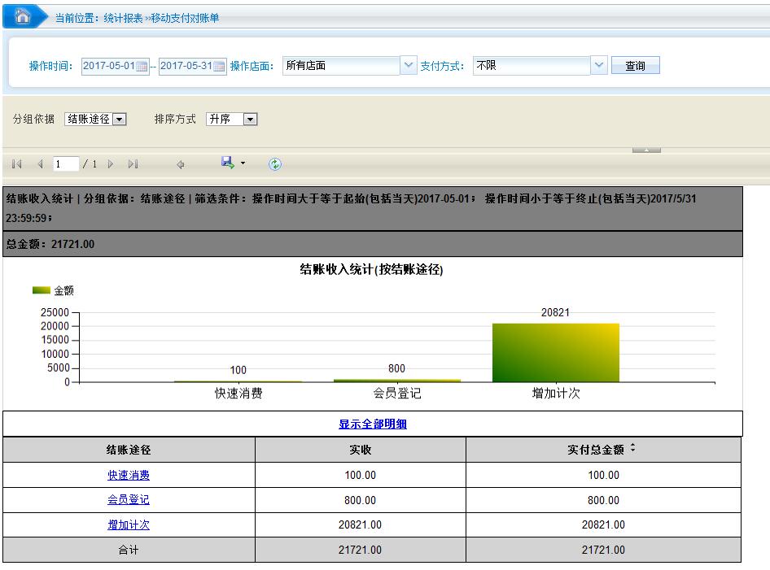Open the 分组依据 grouping dropdown
The width and height of the screenshot is (770, 570).
coord(120,120)
